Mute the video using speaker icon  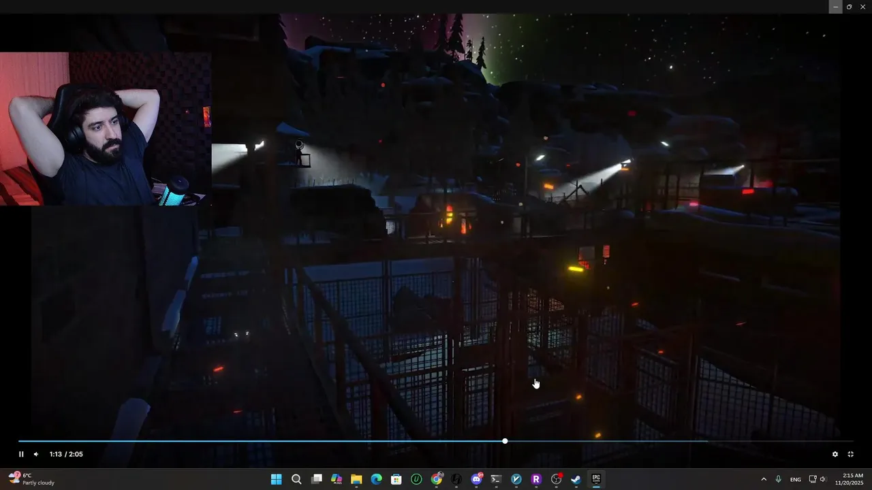coord(36,454)
